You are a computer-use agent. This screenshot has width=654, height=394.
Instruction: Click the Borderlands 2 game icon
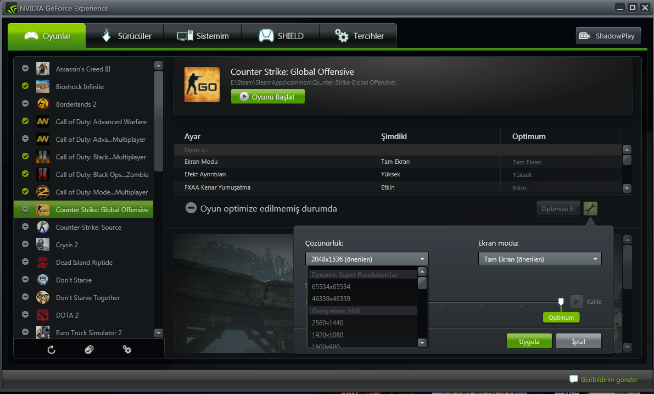coord(42,104)
